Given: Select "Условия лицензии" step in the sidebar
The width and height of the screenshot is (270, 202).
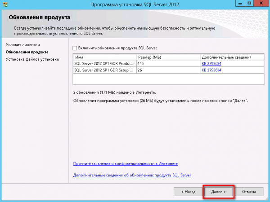Looking at the screenshot, I should coord(23,45).
